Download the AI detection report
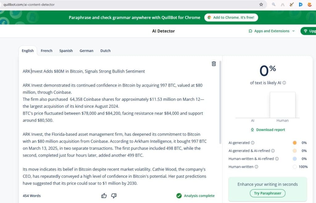 click(x=268, y=130)
